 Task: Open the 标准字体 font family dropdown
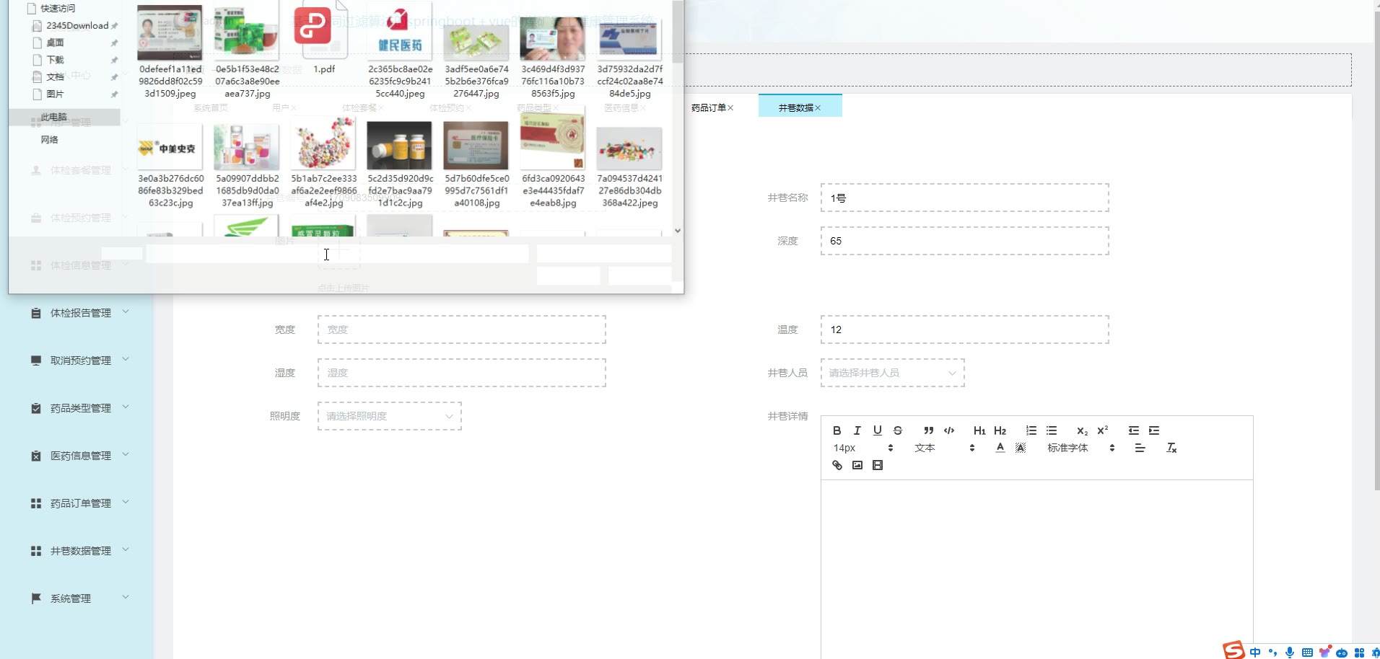[1081, 448]
